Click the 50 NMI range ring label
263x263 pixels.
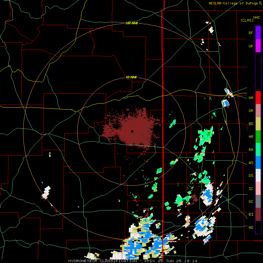click(131, 77)
